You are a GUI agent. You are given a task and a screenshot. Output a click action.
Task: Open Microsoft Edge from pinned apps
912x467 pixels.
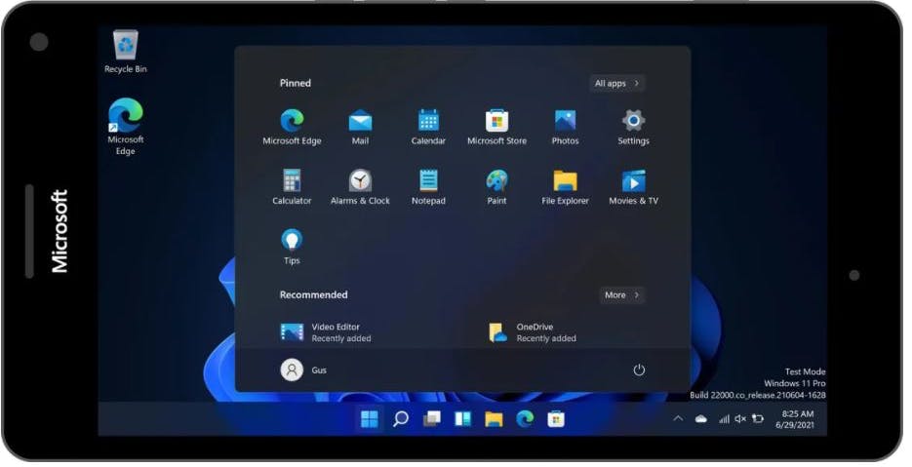pyautogui.click(x=292, y=127)
